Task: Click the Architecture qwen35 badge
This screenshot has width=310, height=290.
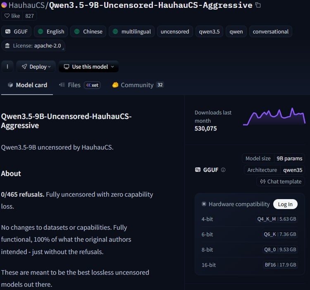Action: [x=274, y=170]
